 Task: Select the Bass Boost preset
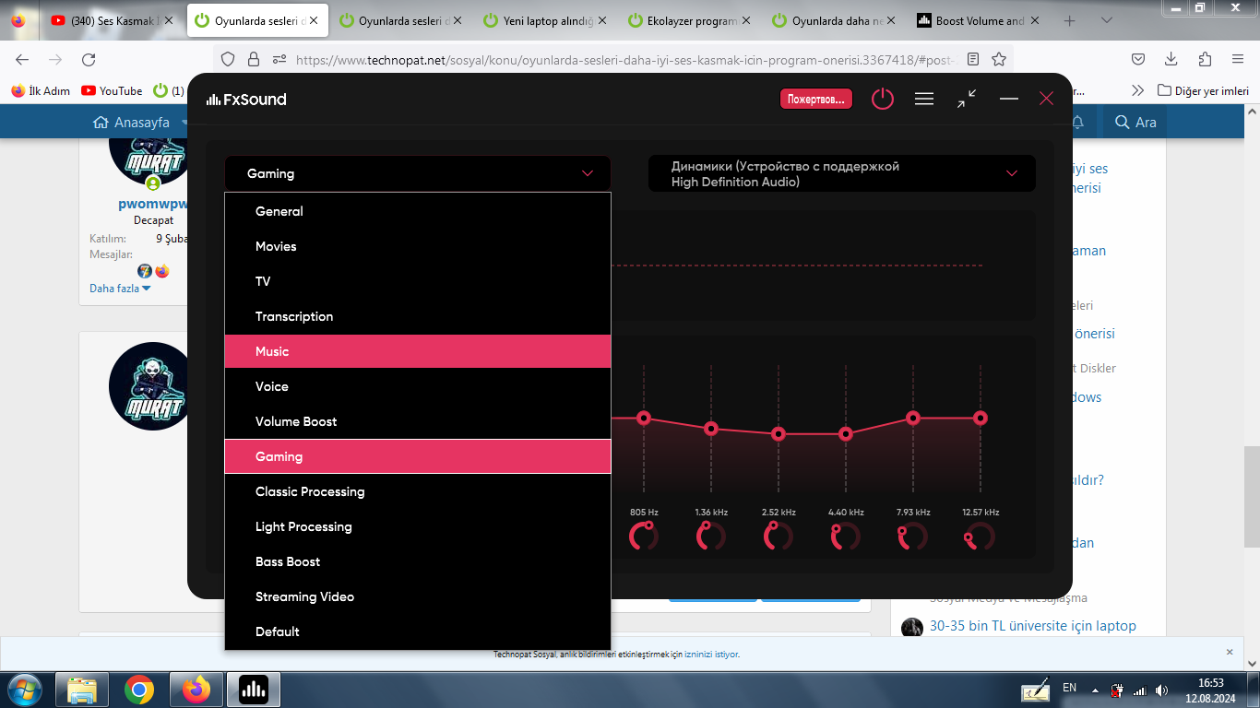point(417,561)
